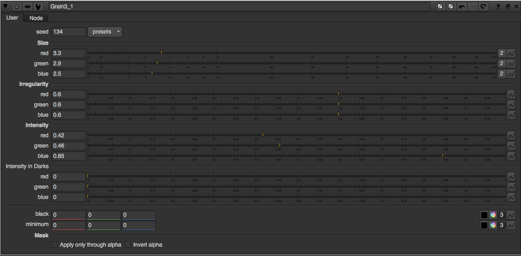Collapse the Grain3_1 panel with triangle
Screen dimensions: 521x256
tap(6, 7)
